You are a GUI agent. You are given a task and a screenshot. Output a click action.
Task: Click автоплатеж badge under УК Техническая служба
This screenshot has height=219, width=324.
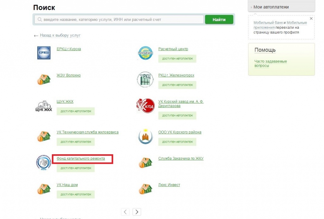[76, 142]
